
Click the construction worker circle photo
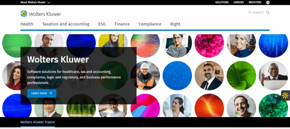pyautogui.click(x=145, y=76)
